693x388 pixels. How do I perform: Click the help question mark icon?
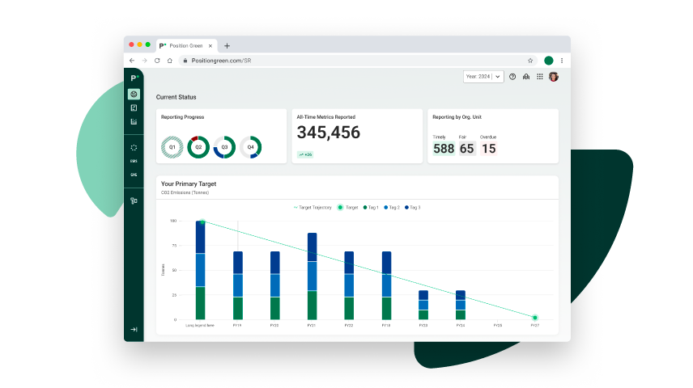tap(512, 77)
